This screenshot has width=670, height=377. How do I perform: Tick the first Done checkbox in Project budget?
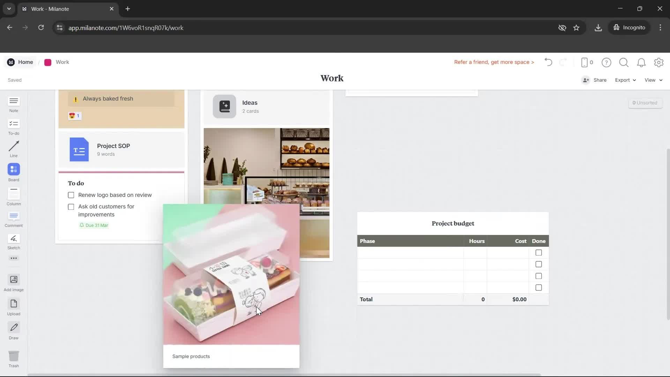coord(538,252)
